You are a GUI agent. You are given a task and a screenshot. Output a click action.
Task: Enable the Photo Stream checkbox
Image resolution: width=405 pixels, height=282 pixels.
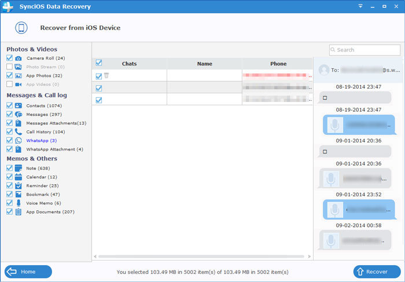coord(9,67)
